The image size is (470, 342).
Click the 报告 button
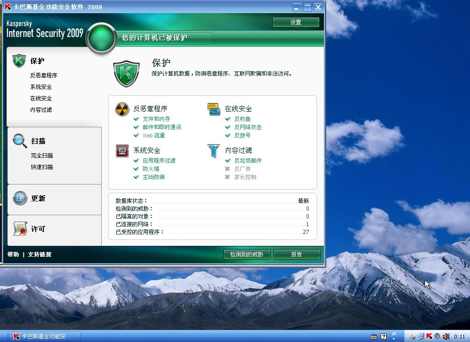[297, 254]
